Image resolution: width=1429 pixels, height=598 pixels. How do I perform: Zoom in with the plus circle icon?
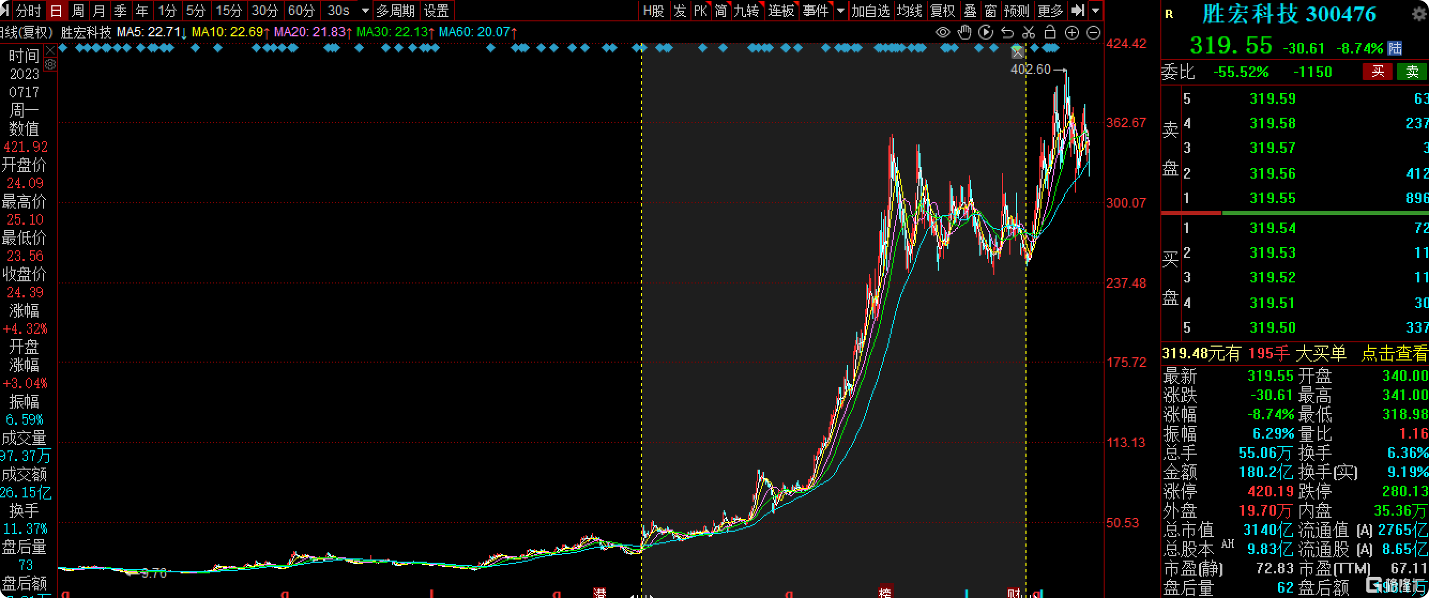click(x=1071, y=33)
